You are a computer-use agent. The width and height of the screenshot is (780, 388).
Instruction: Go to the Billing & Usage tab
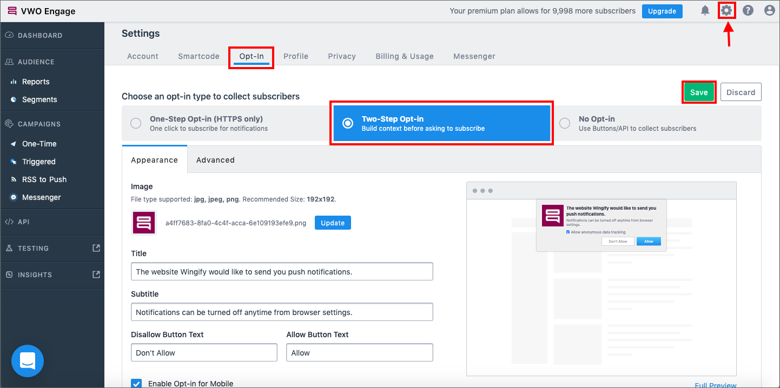click(x=405, y=56)
